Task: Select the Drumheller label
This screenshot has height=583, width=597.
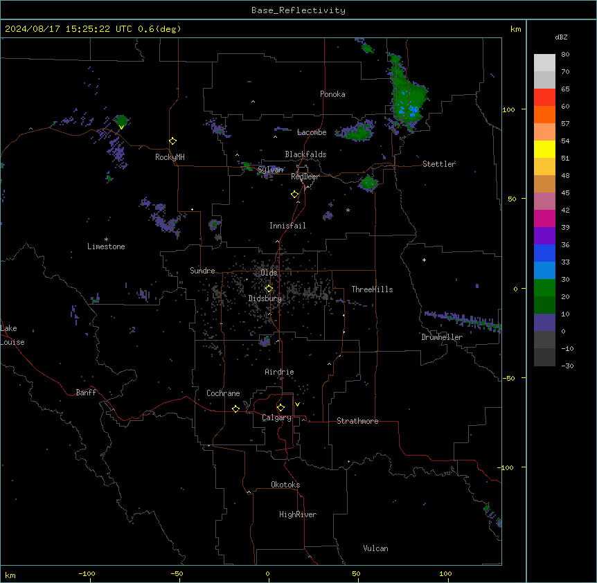Action: (x=442, y=337)
